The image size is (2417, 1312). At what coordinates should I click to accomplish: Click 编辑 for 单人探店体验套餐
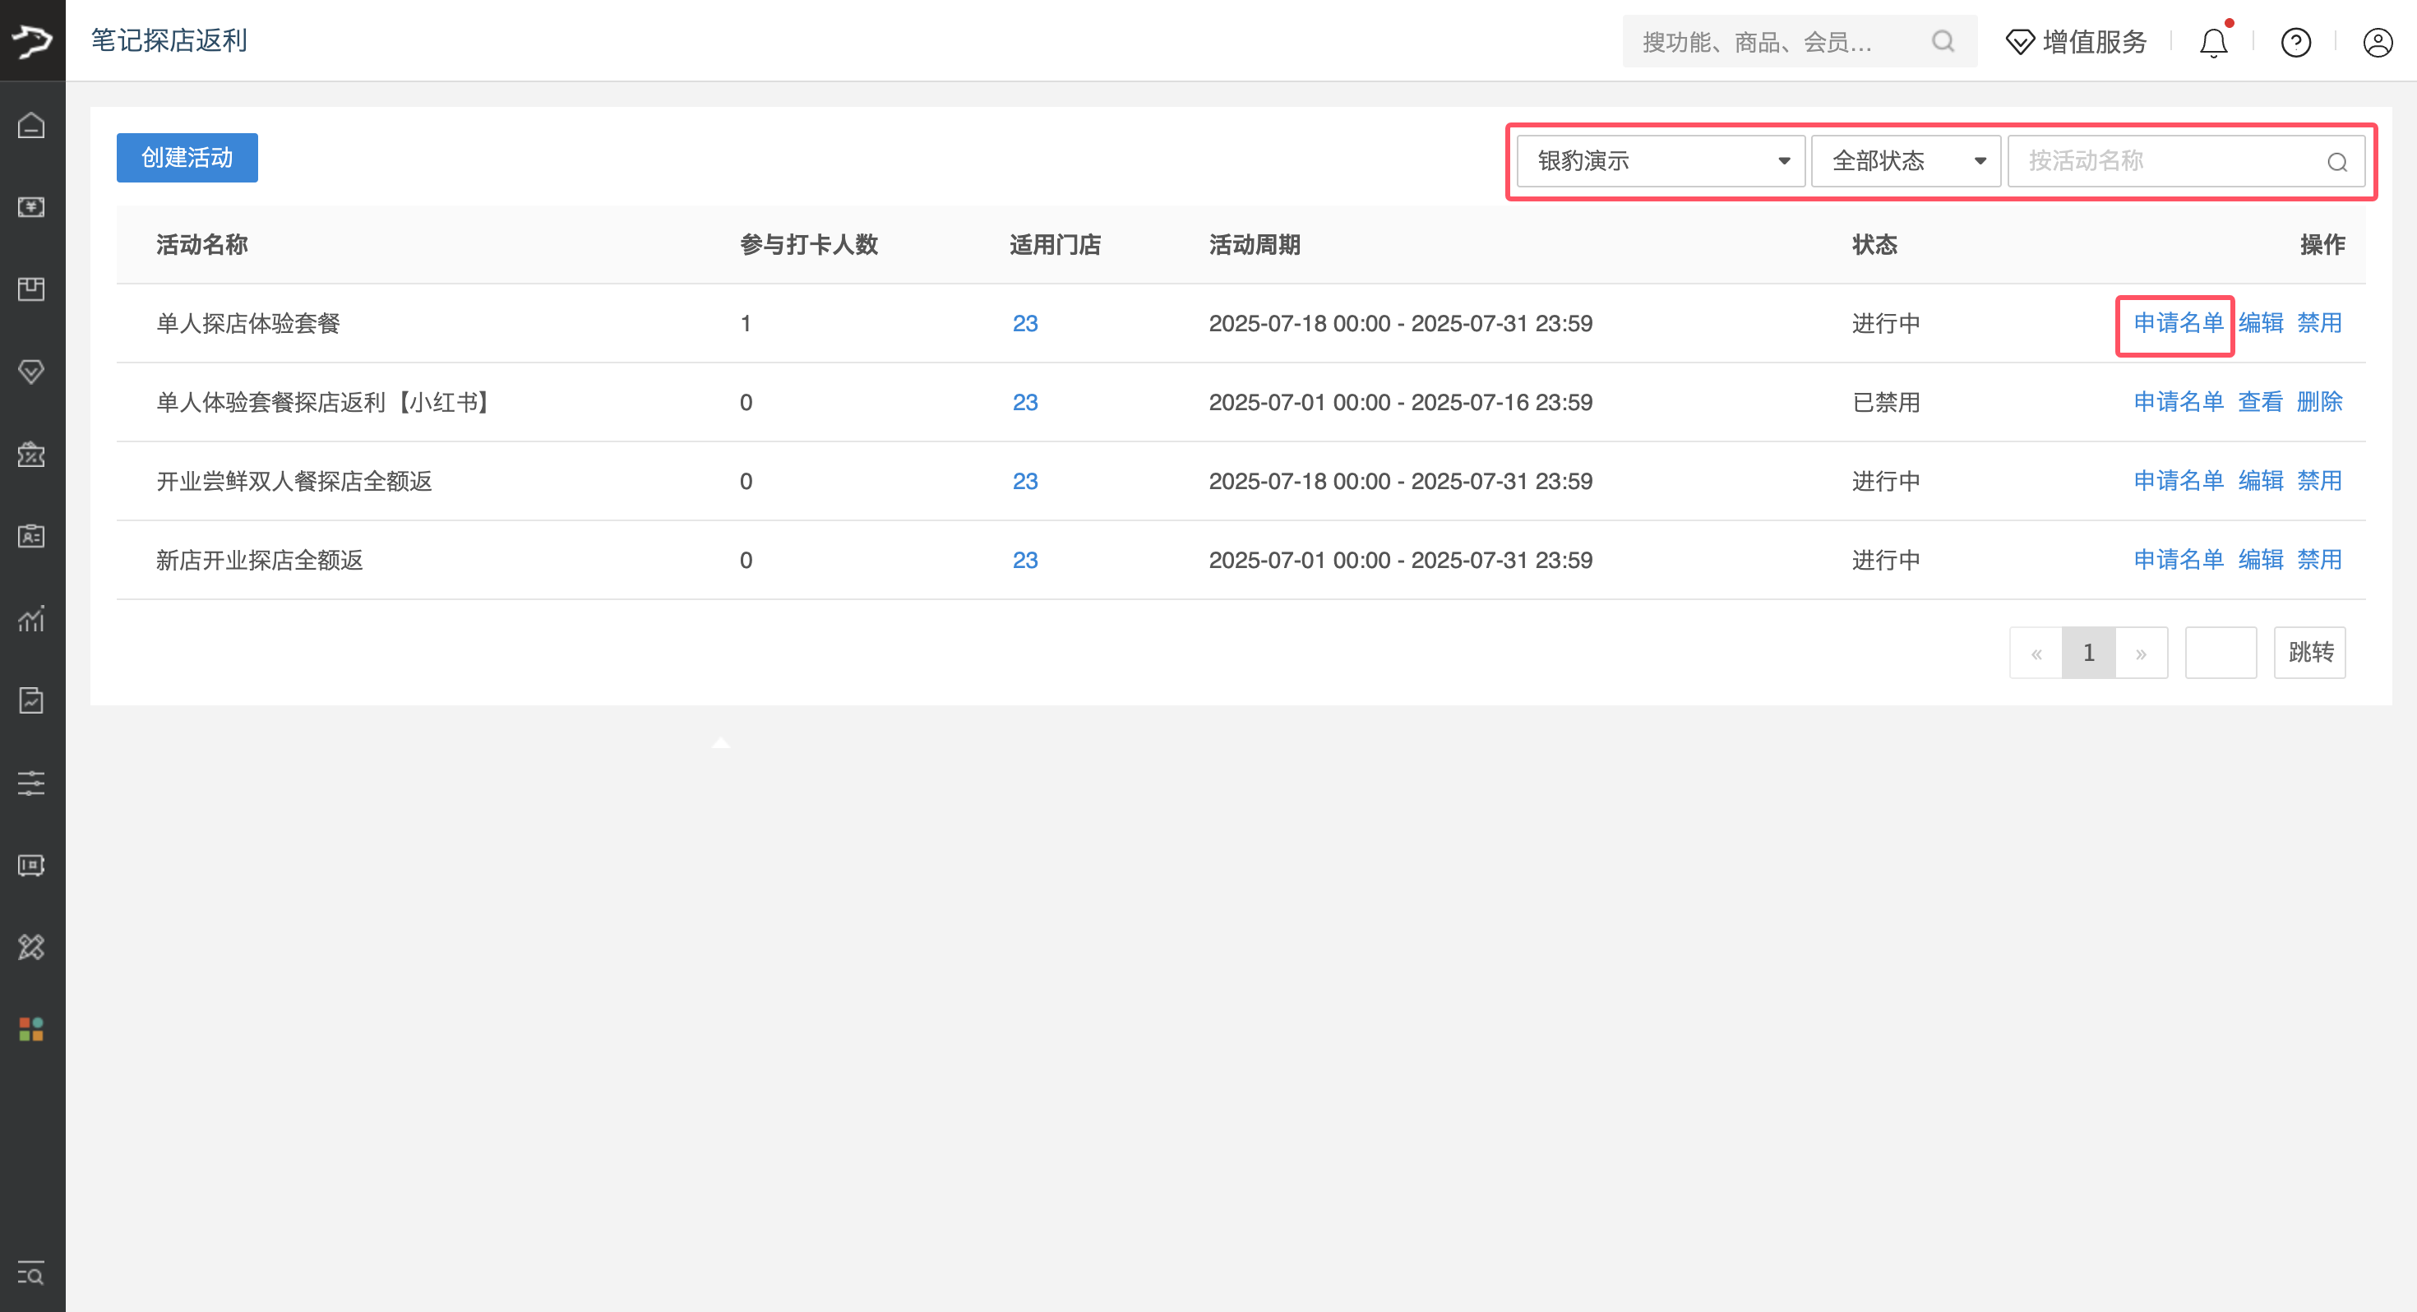tap(2262, 323)
